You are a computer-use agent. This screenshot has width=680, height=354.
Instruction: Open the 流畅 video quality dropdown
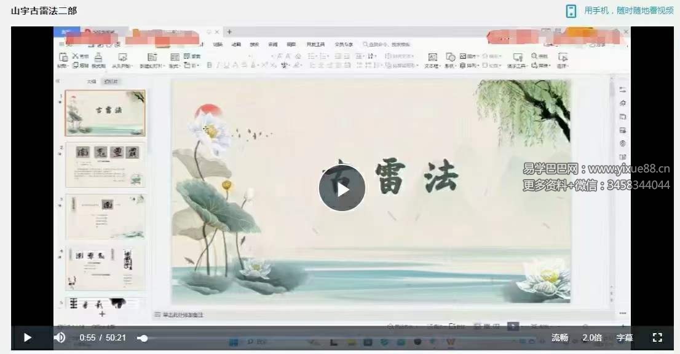pos(559,337)
